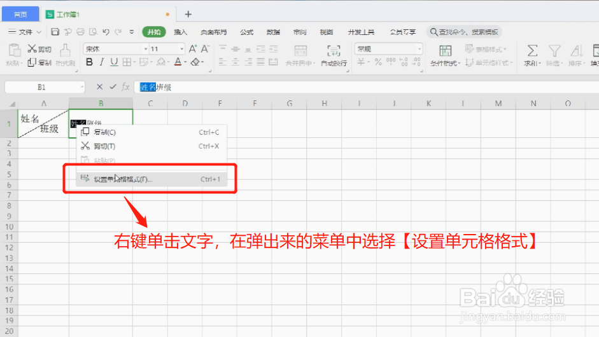Select row header 10

9,227
